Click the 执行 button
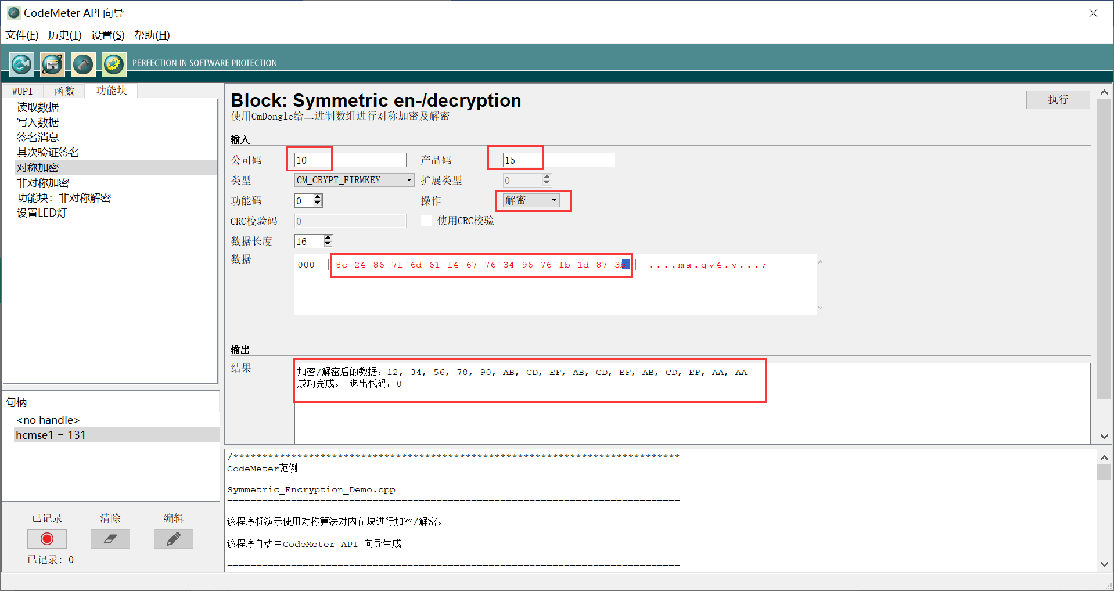Viewport: 1114px width, 591px height. pyautogui.click(x=1057, y=100)
